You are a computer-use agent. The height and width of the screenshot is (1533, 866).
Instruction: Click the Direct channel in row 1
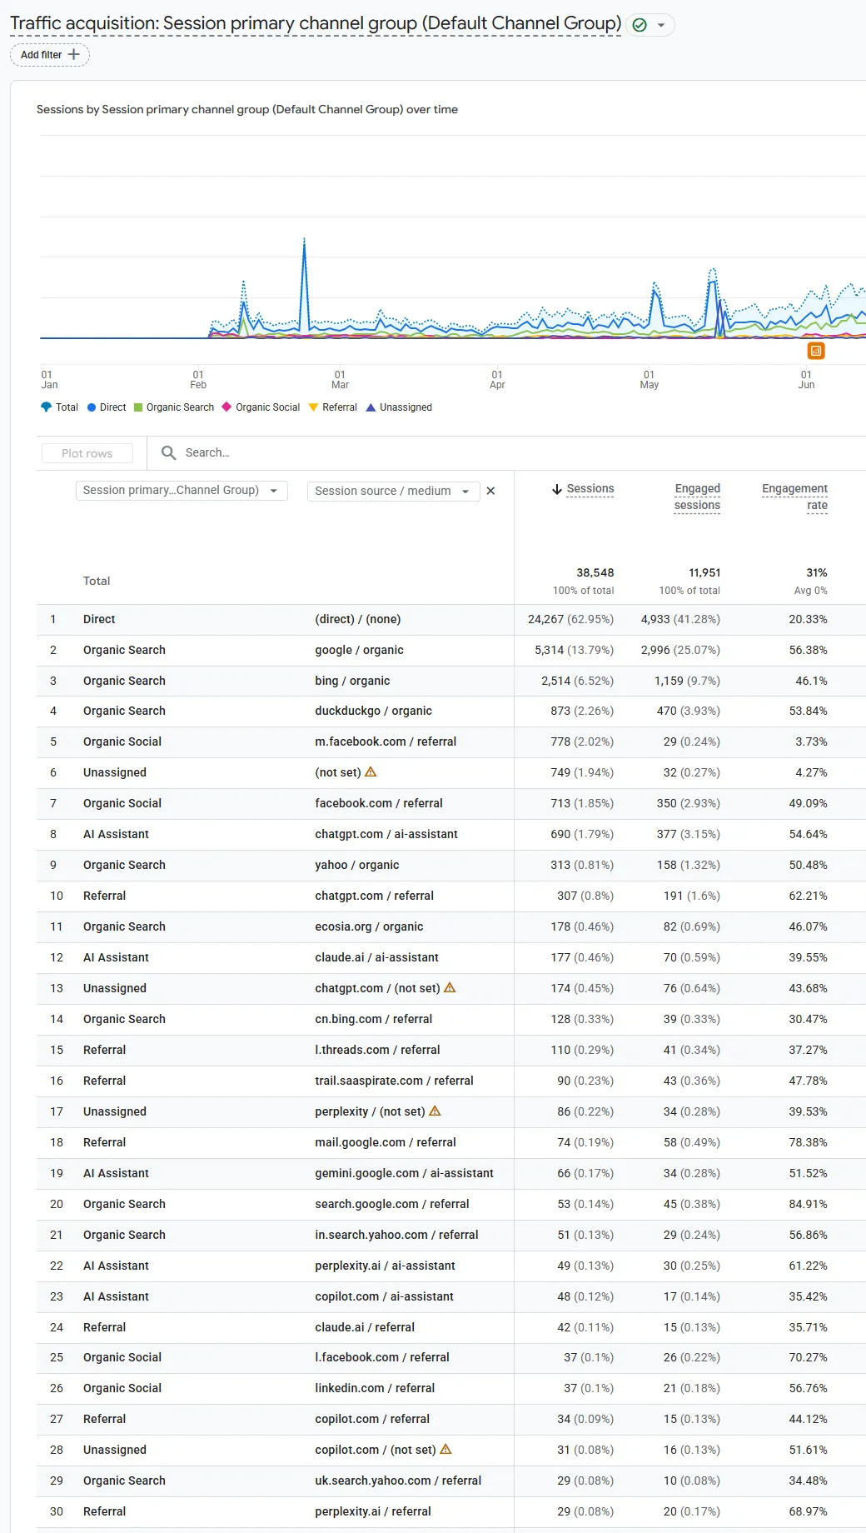tap(99, 619)
